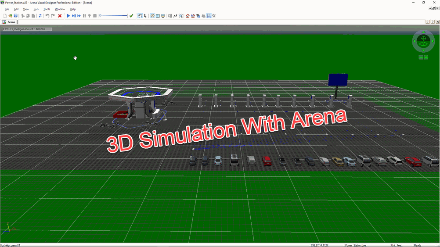
Task: Open the Help menu
Action: (x=73, y=9)
